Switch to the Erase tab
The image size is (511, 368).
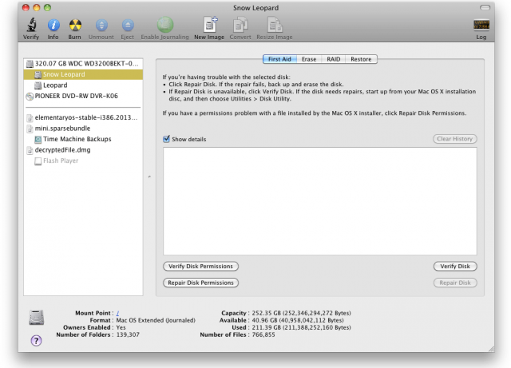pyautogui.click(x=309, y=59)
